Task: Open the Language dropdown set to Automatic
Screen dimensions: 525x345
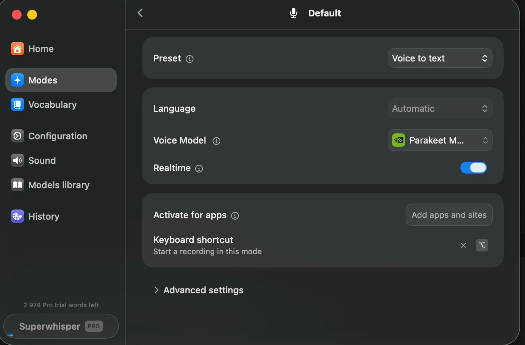Action: click(440, 108)
